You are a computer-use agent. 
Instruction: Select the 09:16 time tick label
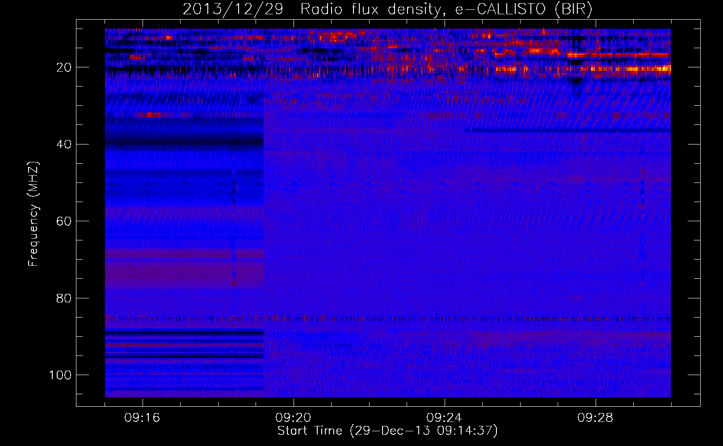point(142,418)
